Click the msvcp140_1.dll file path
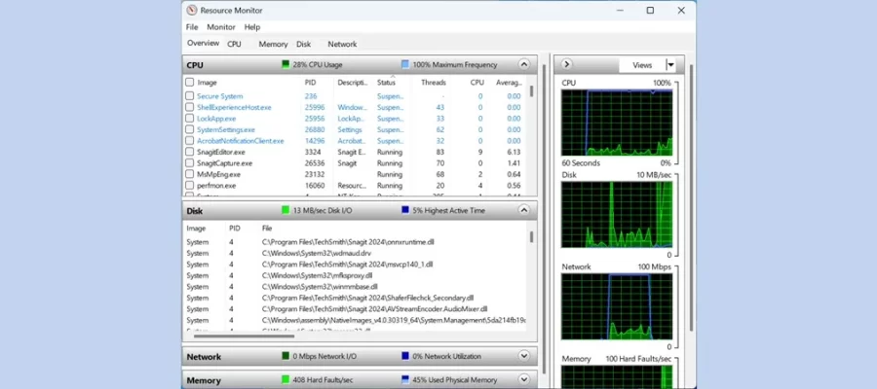877x389 pixels. point(347,265)
